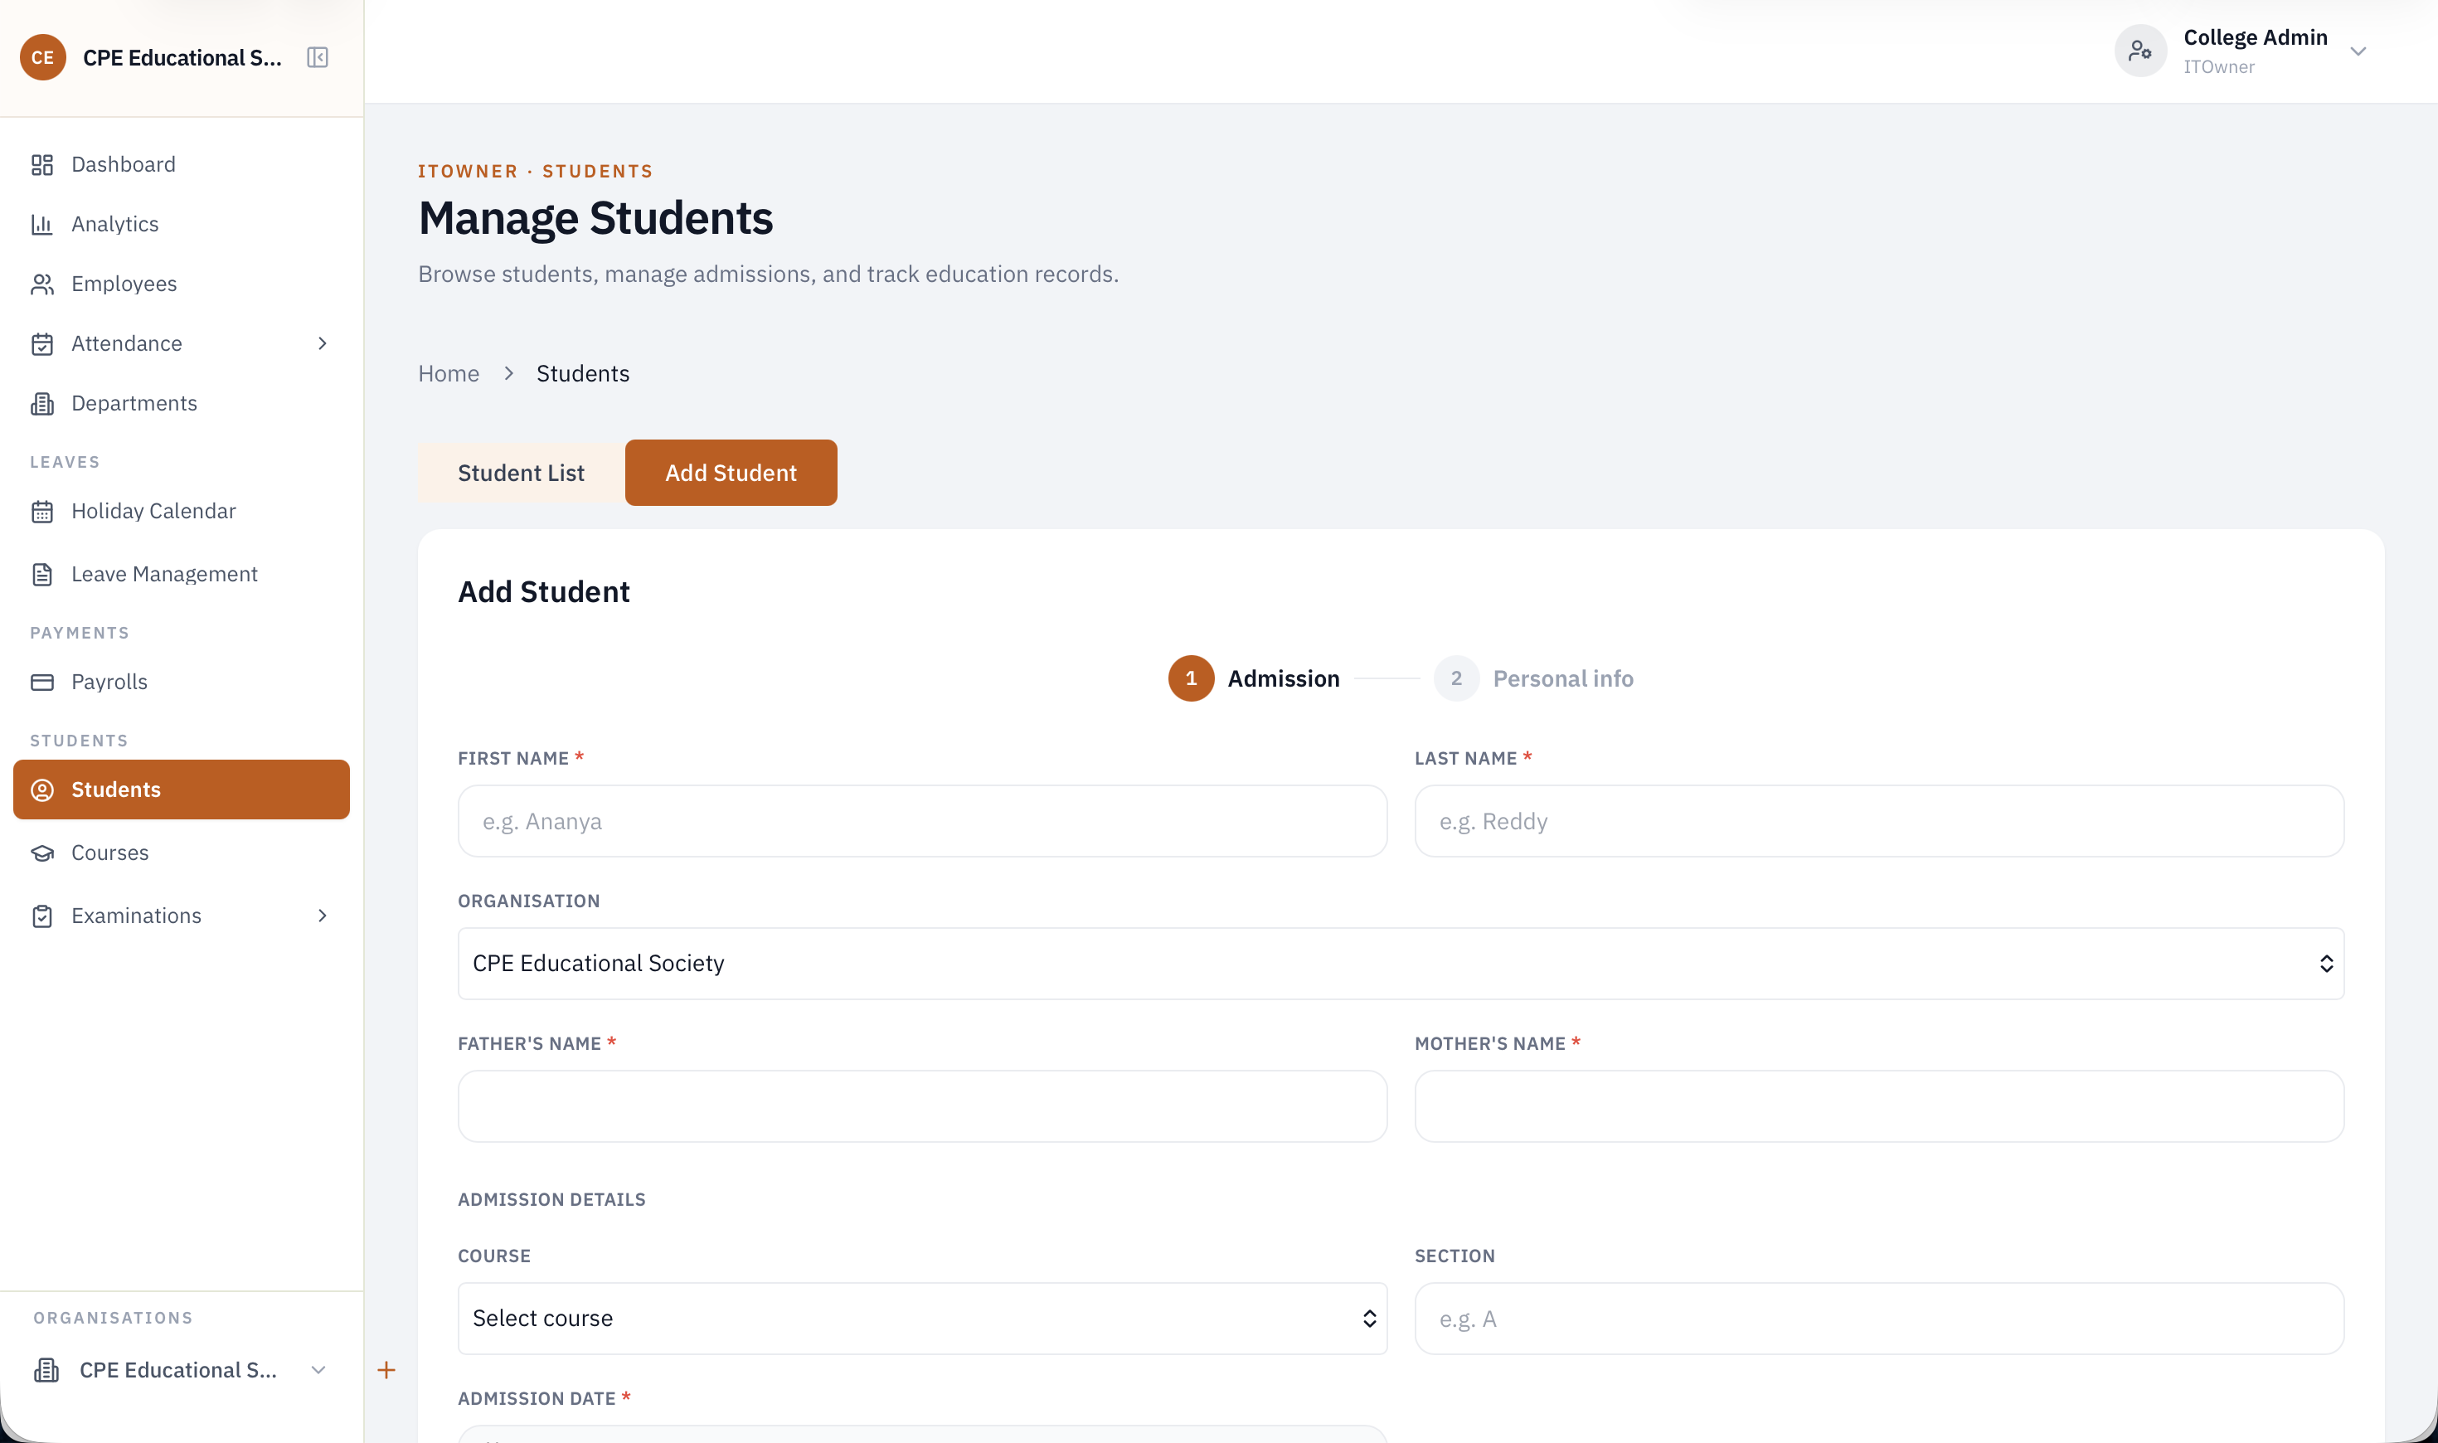The width and height of the screenshot is (2438, 1443).
Task: Click the Students user-circle icon
Action: (x=41, y=790)
